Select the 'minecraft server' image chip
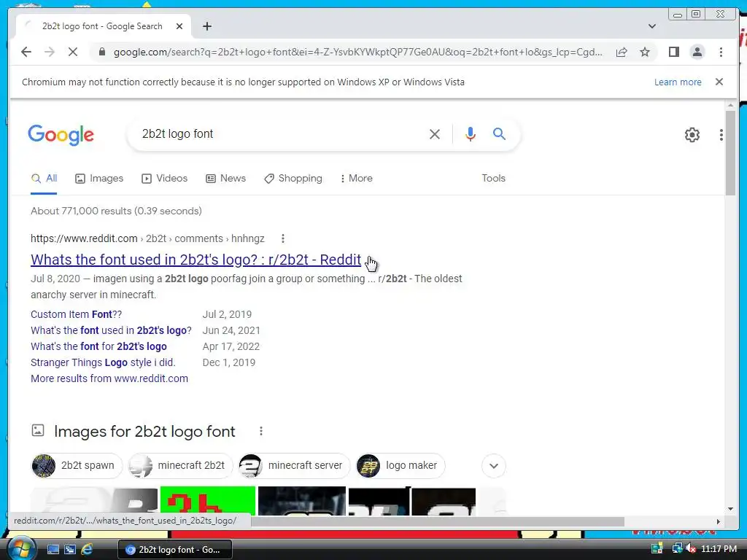This screenshot has width=747, height=560. coord(294,466)
